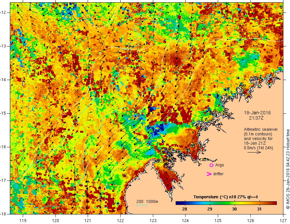
Task: Click the '29' color bar tick label
Action: point(210,209)
